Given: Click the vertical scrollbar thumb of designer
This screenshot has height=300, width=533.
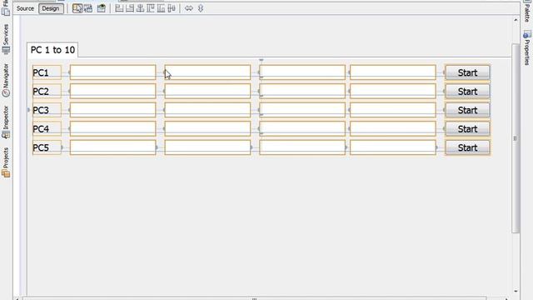Looking at the screenshot, I should click(516, 138).
